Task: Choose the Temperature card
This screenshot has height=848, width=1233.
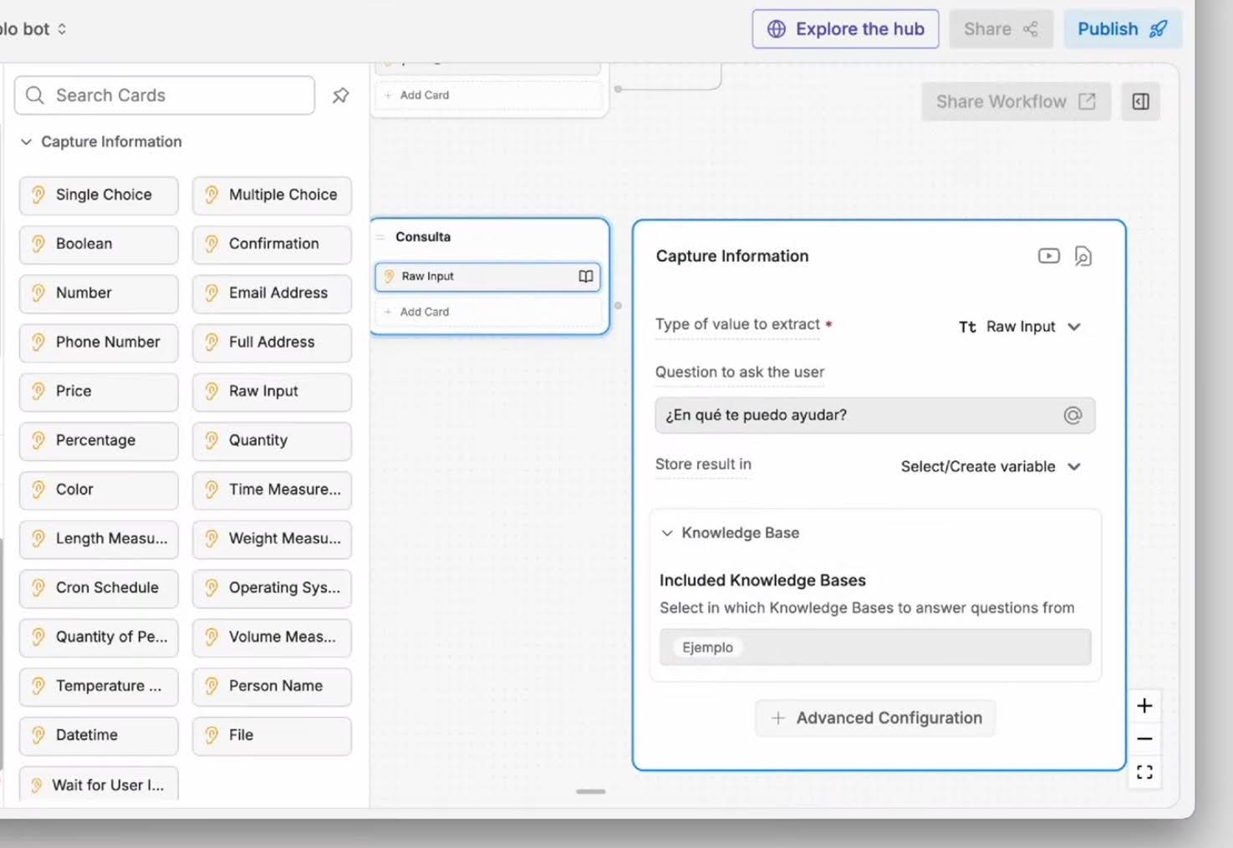Action: (99, 687)
